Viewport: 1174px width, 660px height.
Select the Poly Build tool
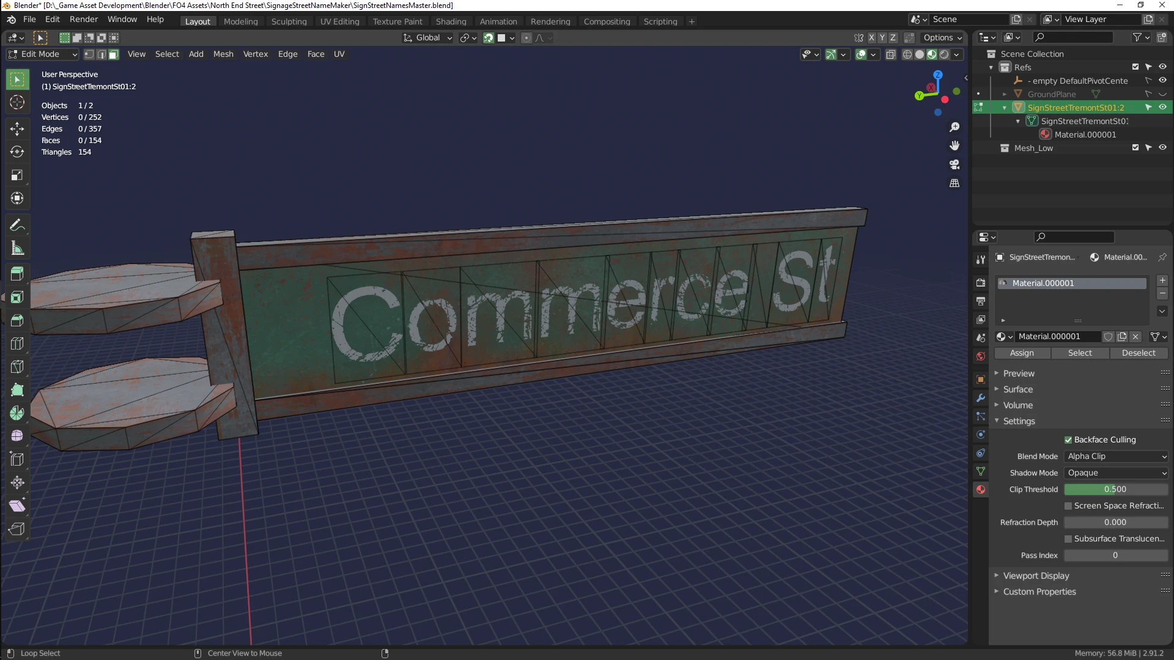[17, 390]
